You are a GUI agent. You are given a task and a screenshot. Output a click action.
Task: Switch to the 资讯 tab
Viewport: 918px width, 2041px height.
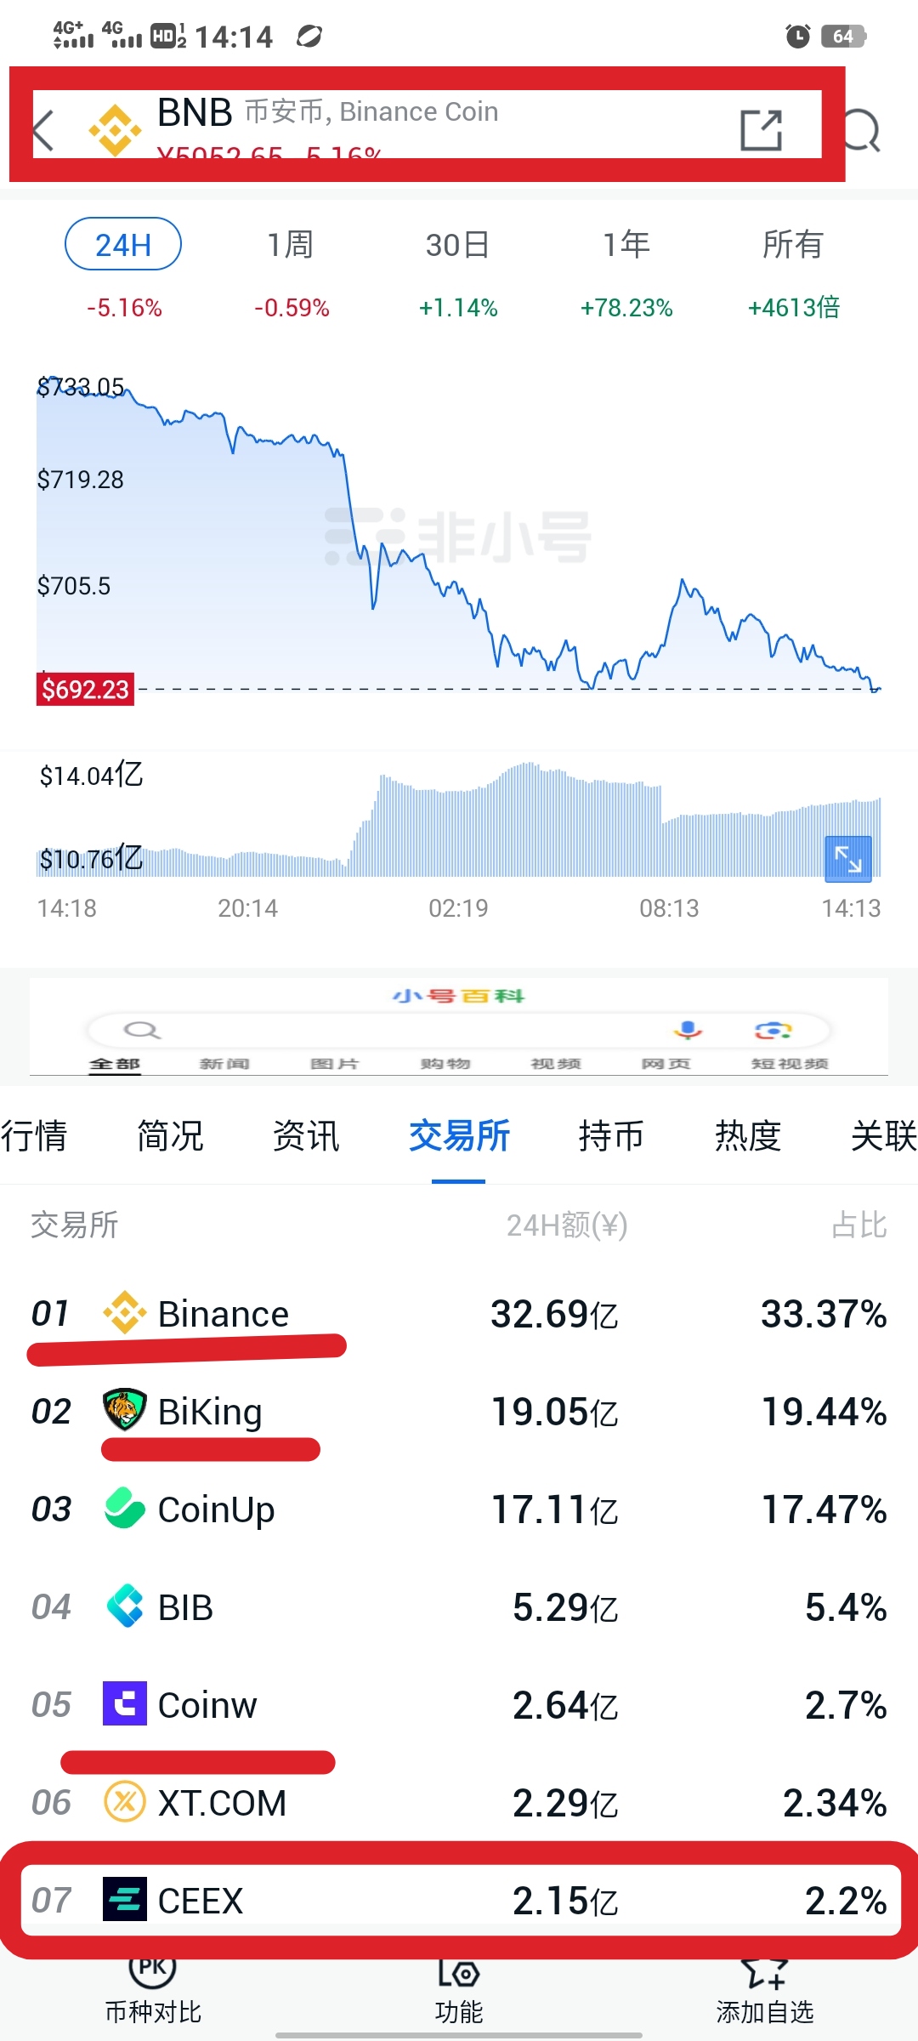pyautogui.click(x=306, y=1136)
